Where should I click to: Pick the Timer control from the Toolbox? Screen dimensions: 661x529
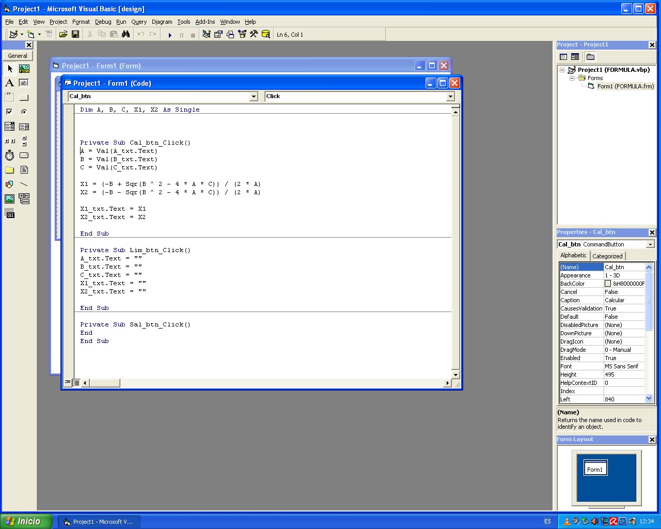(9, 155)
